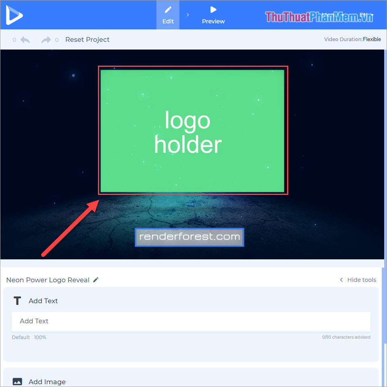The width and height of the screenshot is (387, 387).
Task: Click the Renderforest logo icon
Action: [x=14, y=14]
